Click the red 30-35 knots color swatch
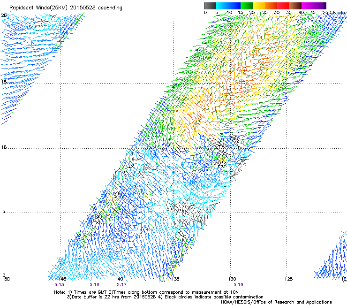This screenshot has height=305, width=347. (283, 6)
